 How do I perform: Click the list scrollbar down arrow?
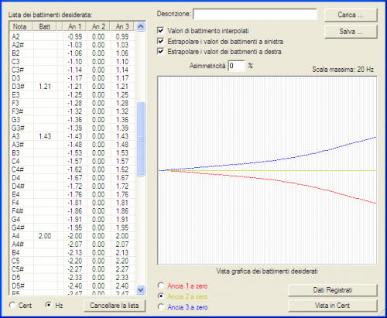tap(141, 290)
